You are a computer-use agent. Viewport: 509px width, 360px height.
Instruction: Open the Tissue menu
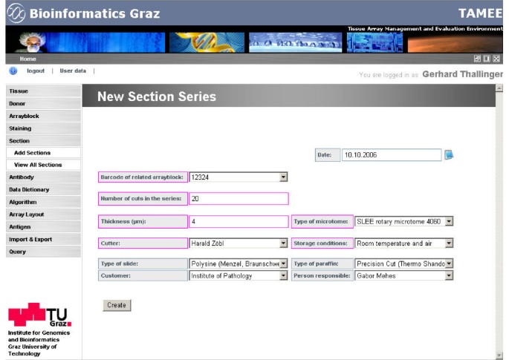click(x=43, y=91)
